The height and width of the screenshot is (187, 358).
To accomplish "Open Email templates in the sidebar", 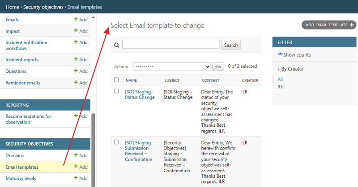I will [x=22, y=167].
